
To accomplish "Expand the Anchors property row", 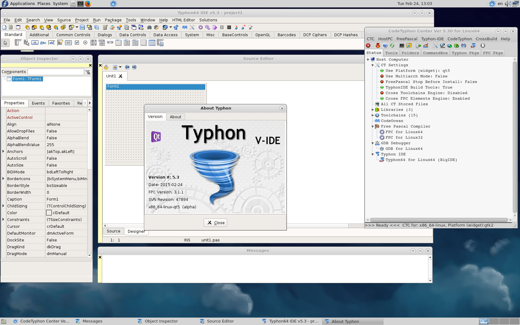I will coord(3,151).
